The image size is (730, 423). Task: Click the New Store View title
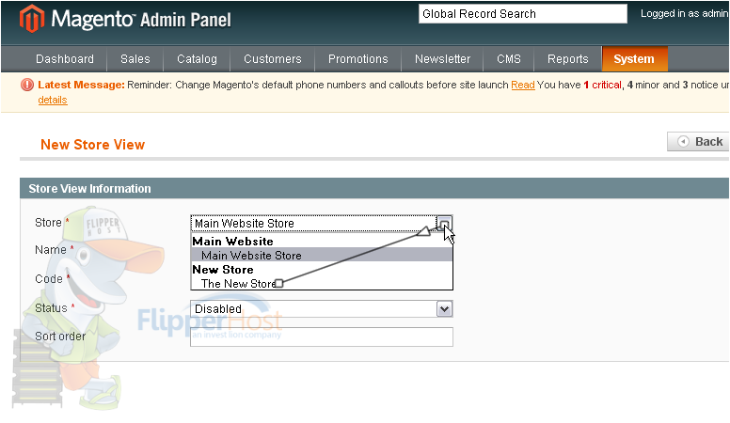(x=92, y=145)
